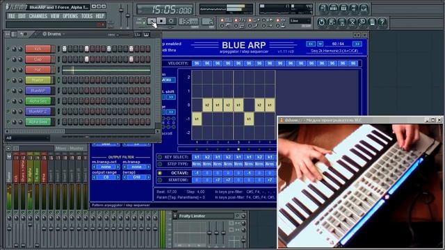Open the FILE menu
Viewport: 445px width, 250px height.
pos(12,16)
